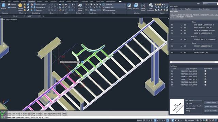The height and width of the screenshot is (122, 218).
Task: Select BEND-DOWN LADDER RACK row
Action: point(194,25)
